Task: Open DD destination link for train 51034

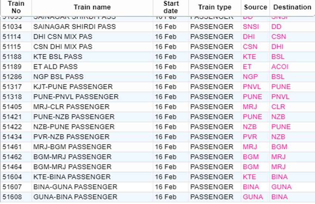Action: click(276, 27)
